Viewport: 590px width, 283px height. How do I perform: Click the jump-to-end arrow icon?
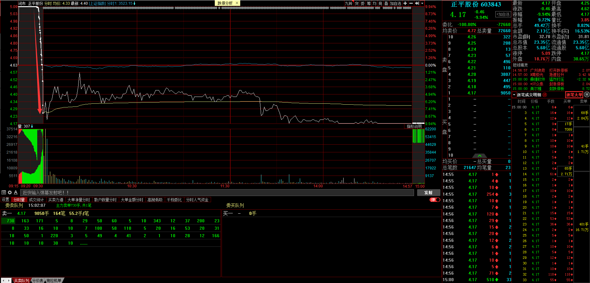pos(417,3)
